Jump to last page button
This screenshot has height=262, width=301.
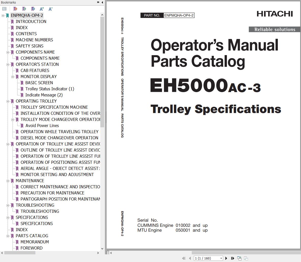pyautogui.click(x=232, y=258)
